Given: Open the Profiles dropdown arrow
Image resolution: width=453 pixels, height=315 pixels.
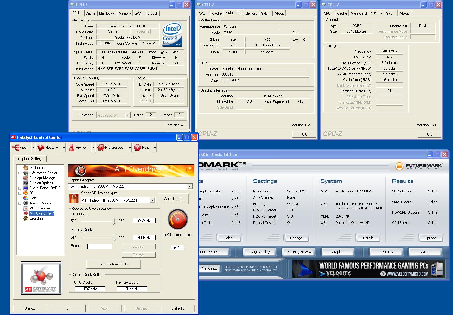Looking at the screenshot, I should coord(93,148).
